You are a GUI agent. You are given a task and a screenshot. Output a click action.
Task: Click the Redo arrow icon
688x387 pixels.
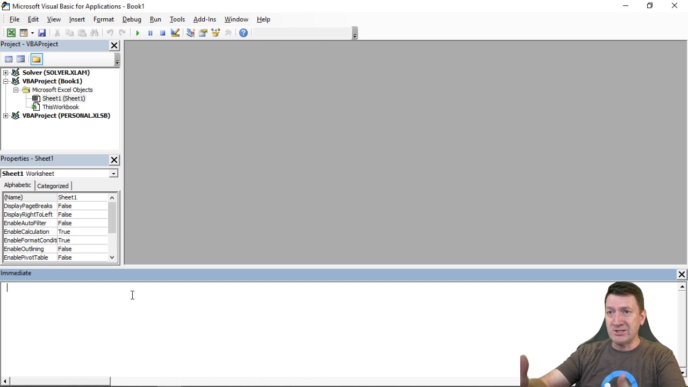pyautogui.click(x=122, y=33)
